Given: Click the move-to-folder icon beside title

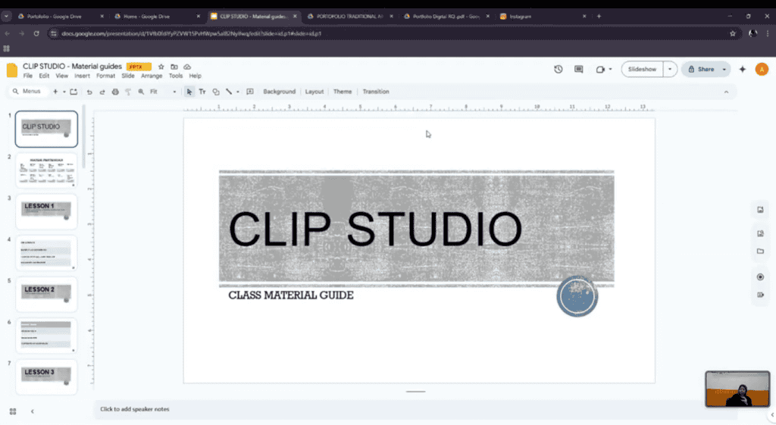Looking at the screenshot, I should [x=174, y=67].
